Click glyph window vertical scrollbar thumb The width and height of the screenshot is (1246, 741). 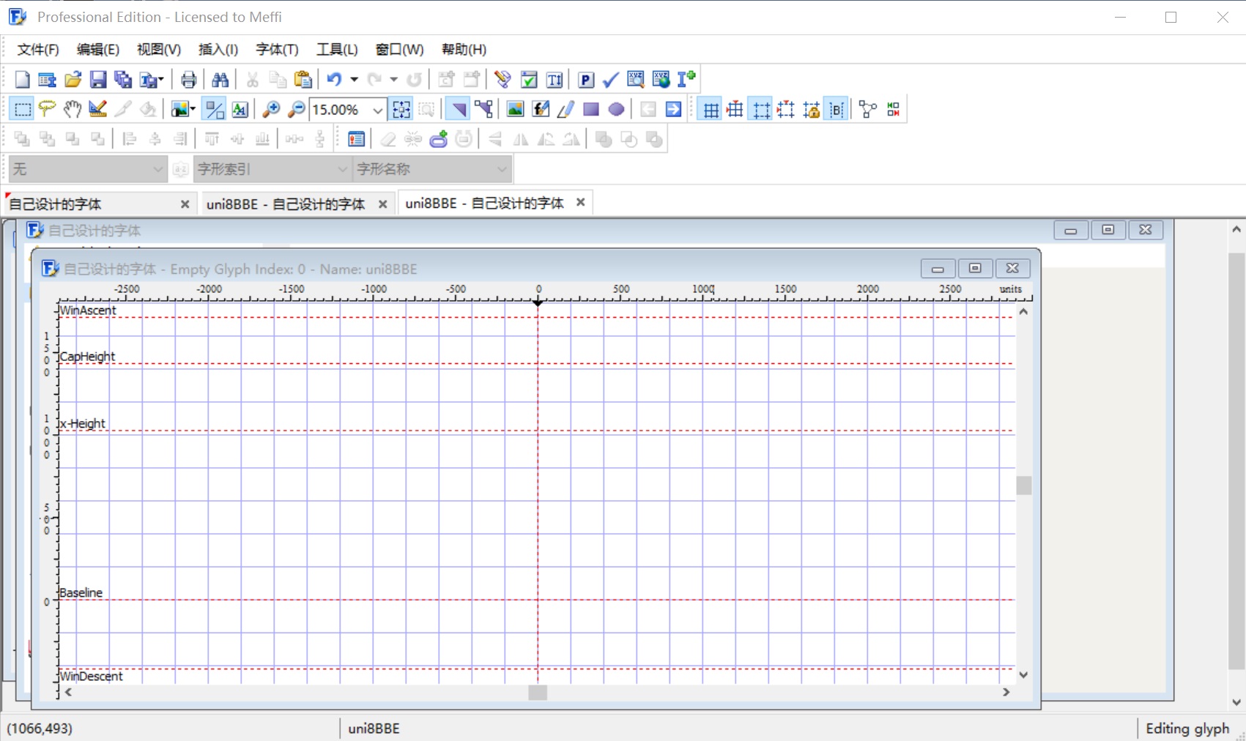(1024, 485)
